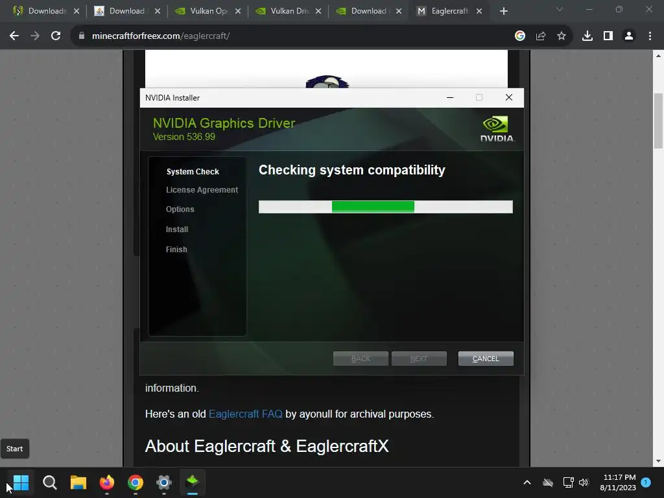Click page scrollbar down arrow
Viewport: 664px width, 498px height.
click(659, 461)
